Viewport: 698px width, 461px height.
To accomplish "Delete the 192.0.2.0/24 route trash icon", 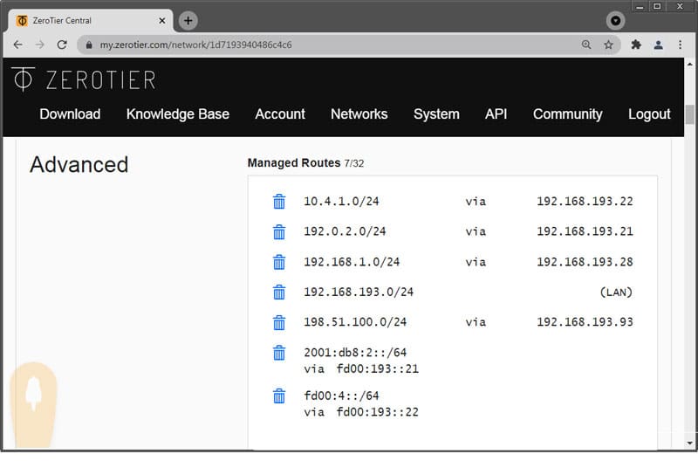I will click(x=279, y=231).
